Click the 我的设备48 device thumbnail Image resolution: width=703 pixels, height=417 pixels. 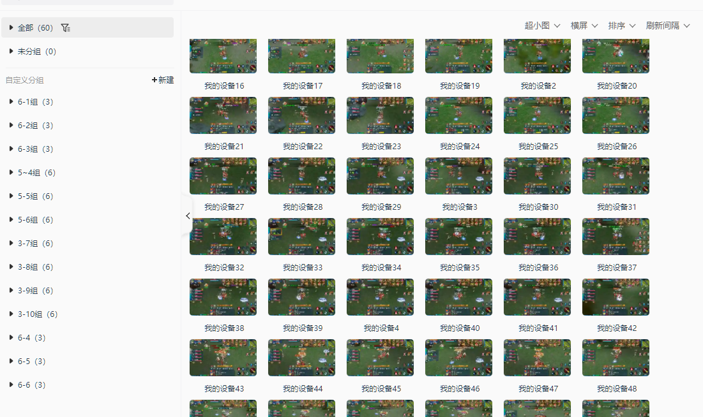(x=616, y=358)
